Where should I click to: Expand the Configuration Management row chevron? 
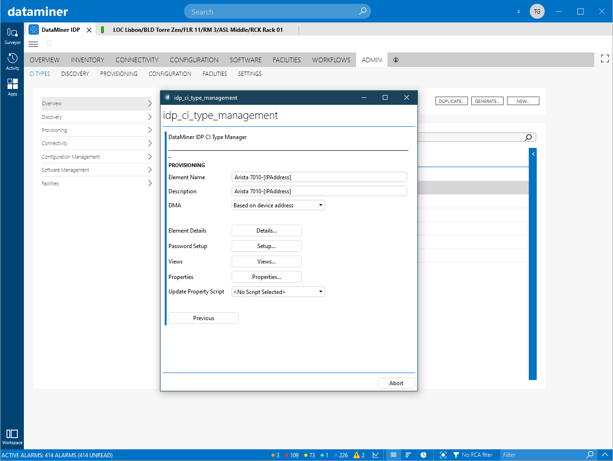click(150, 156)
